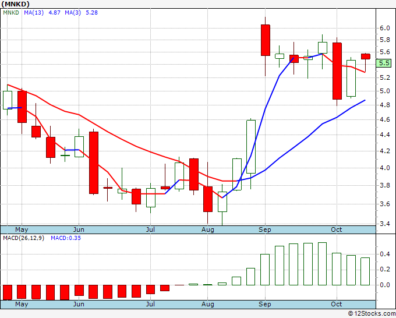Click the highlighted 5.5 current price box
Viewport: 396px width, 318px height.
[x=384, y=63]
